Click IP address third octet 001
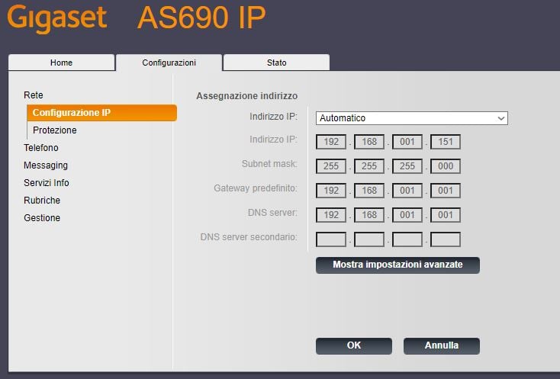This screenshot has width=560, height=379. [x=407, y=142]
